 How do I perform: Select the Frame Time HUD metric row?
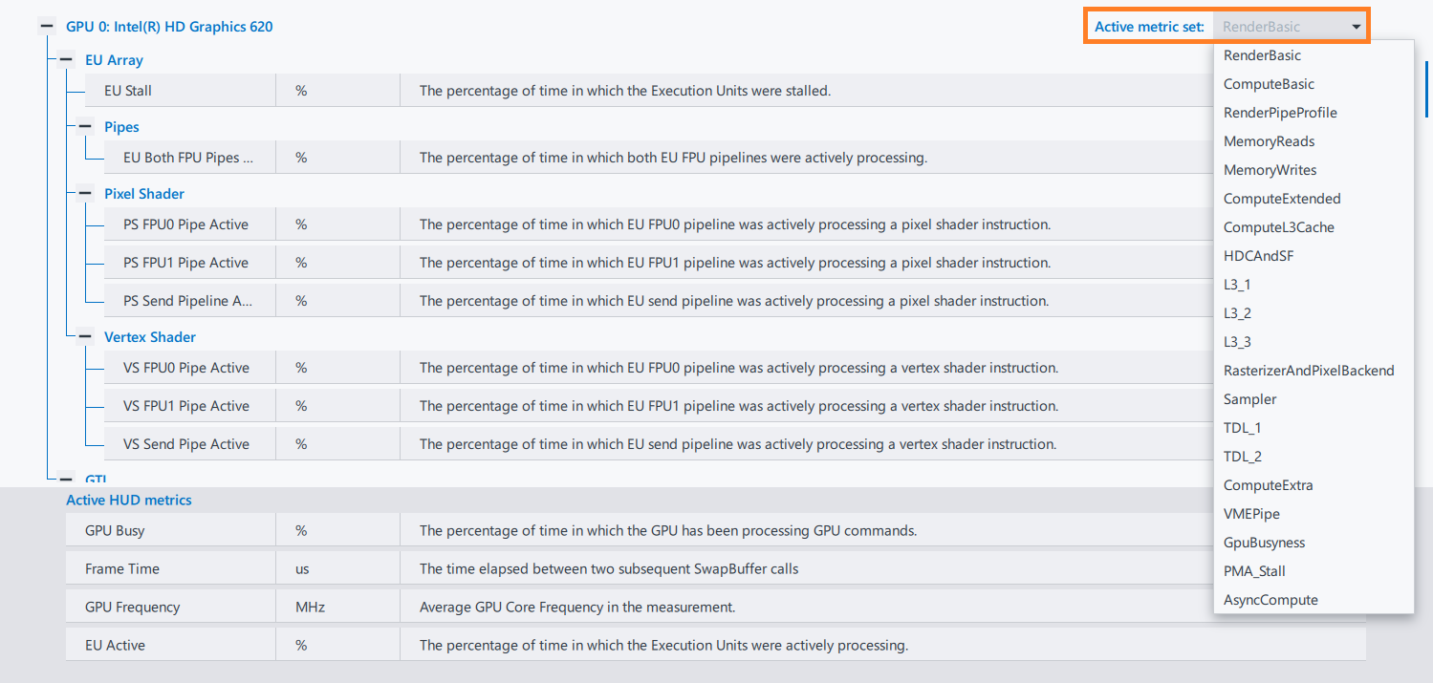pos(122,568)
